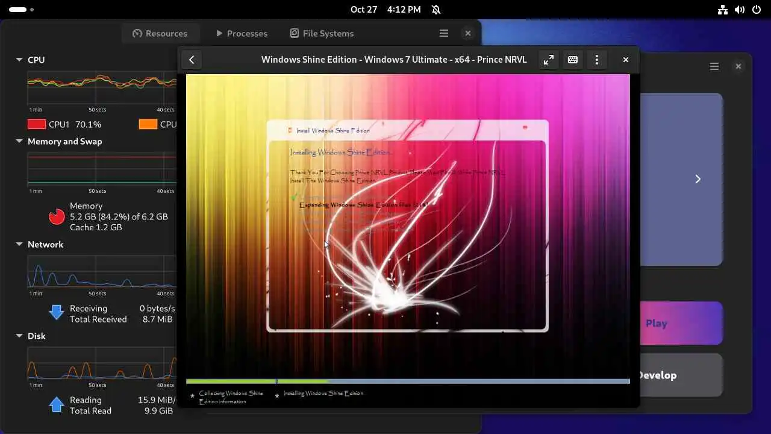
Task: Open the three-dot menu in Boxes header
Action: (597, 60)
